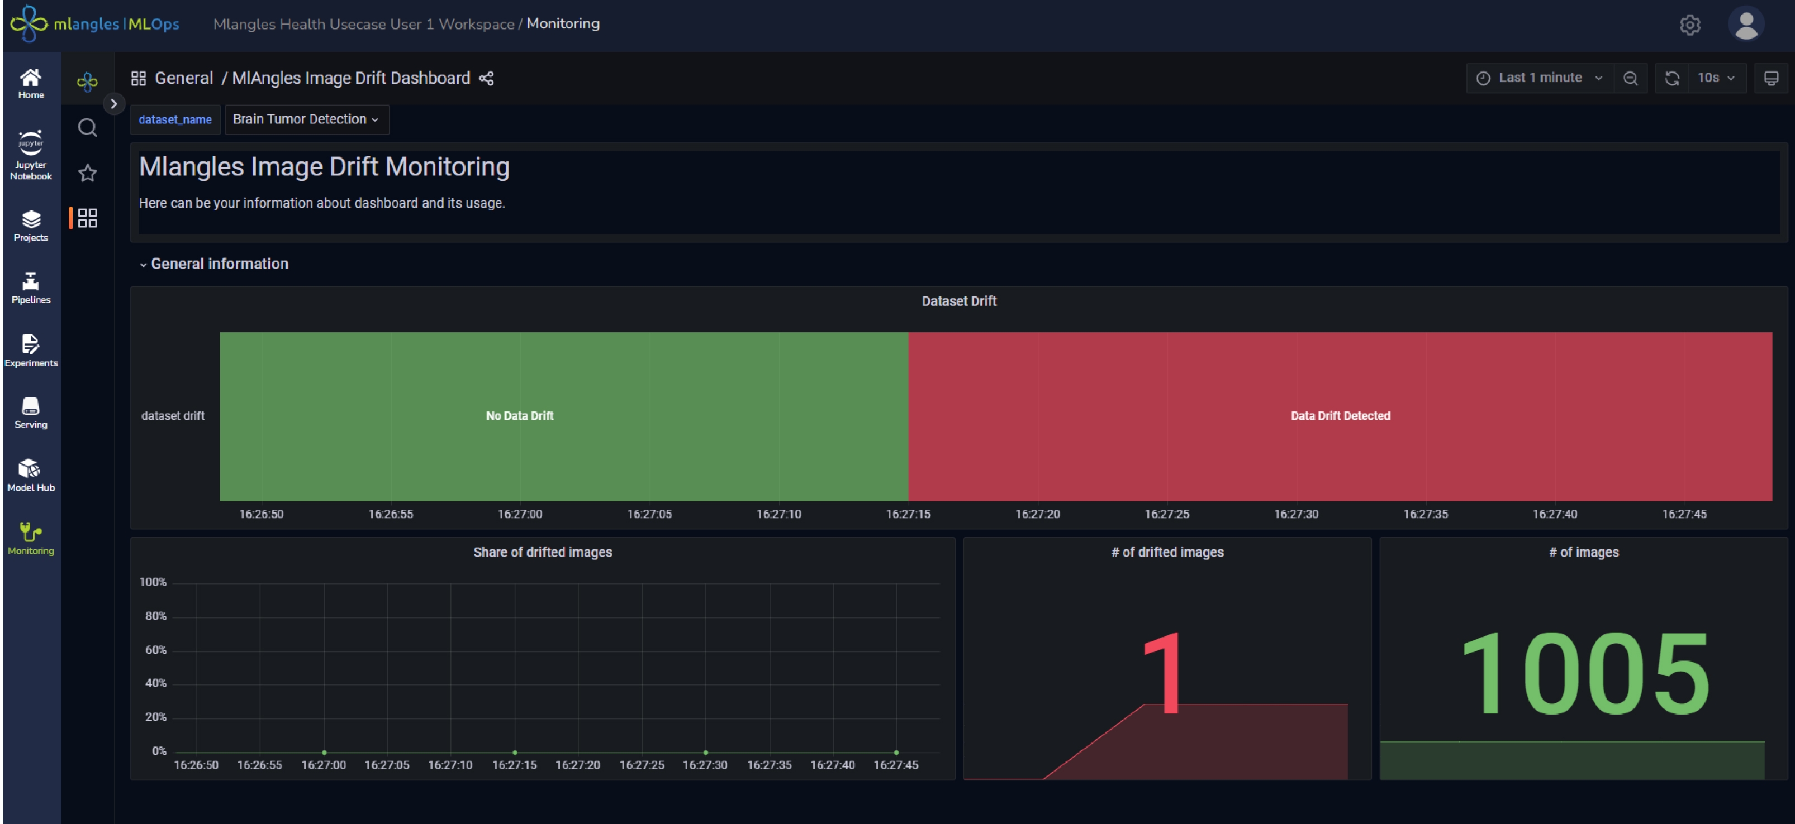Open Jupyter Notebook from sidebar
The image size is (1795, 824).
click(31, 155)
